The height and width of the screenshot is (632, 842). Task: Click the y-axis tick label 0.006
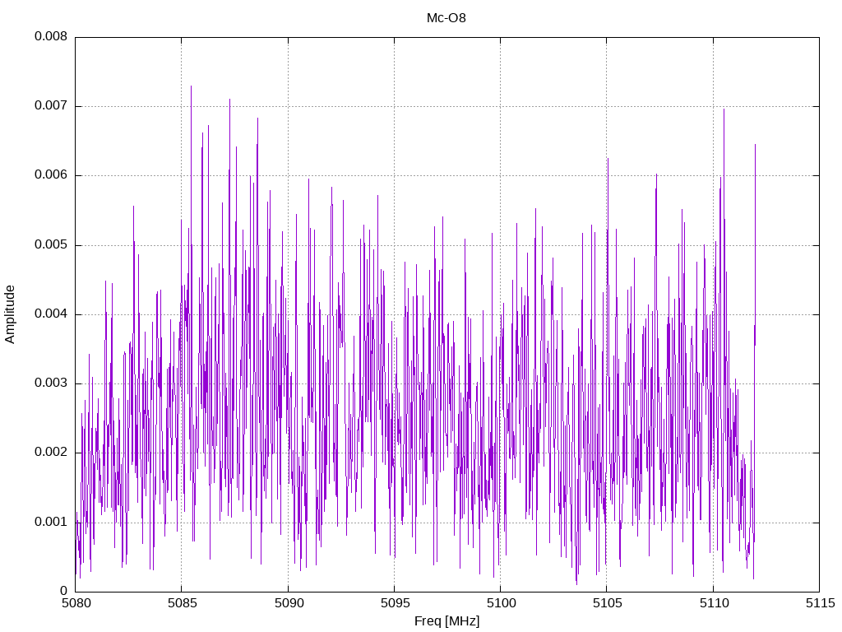coord(51,174)
